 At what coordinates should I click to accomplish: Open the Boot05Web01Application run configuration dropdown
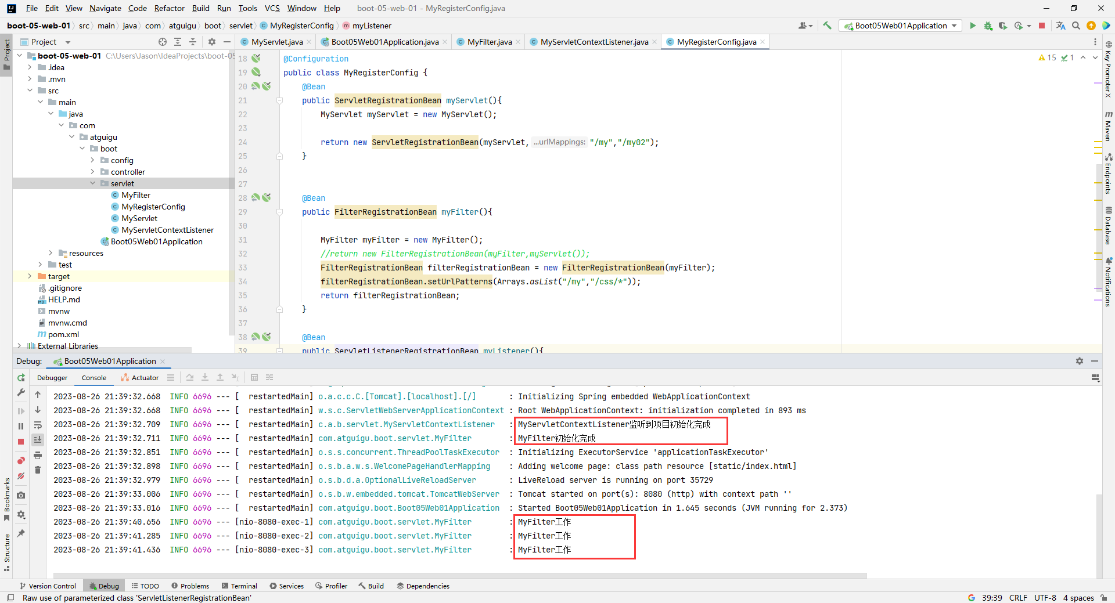[x=901, y=26]
